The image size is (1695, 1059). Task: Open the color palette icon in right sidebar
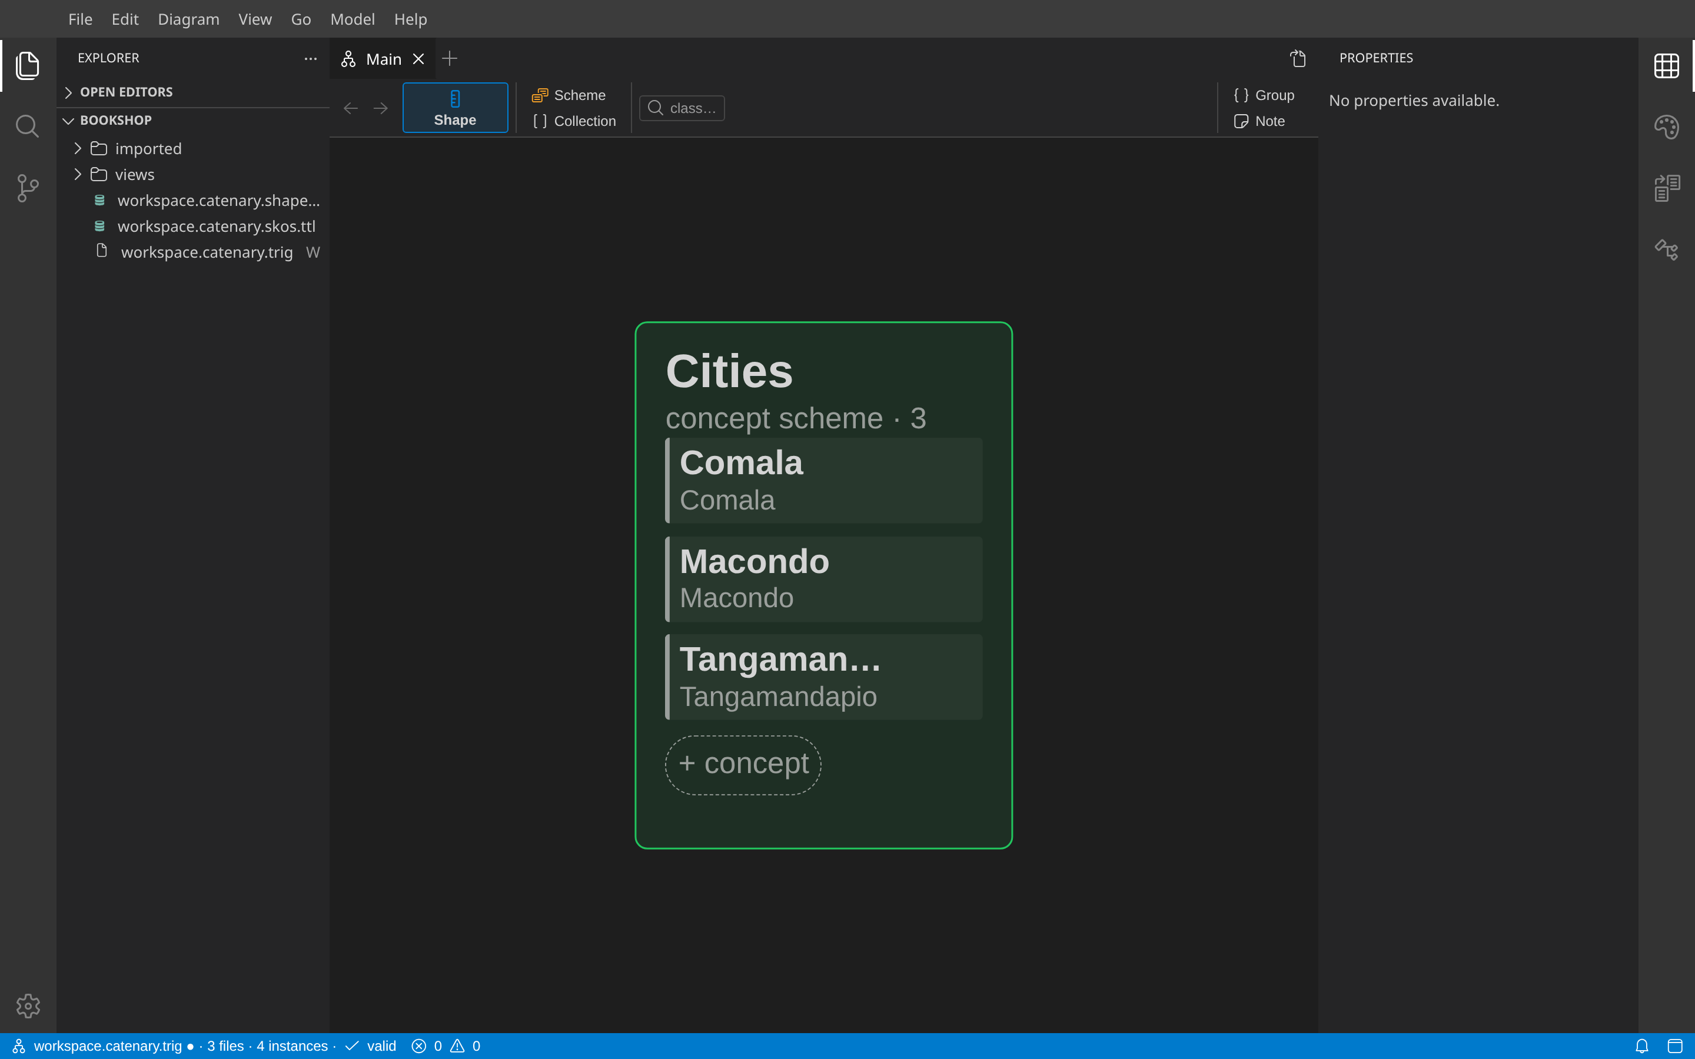point(1666,126)
